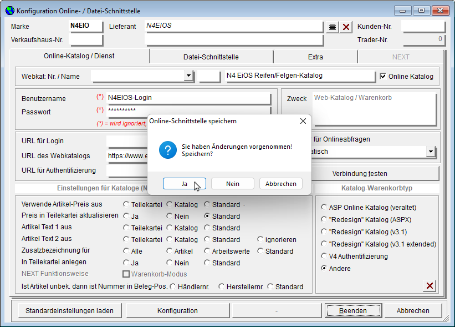The width and height of the screenshot is (455, 327).
Task: Confirm saving with Ja button
Action: 185,184
